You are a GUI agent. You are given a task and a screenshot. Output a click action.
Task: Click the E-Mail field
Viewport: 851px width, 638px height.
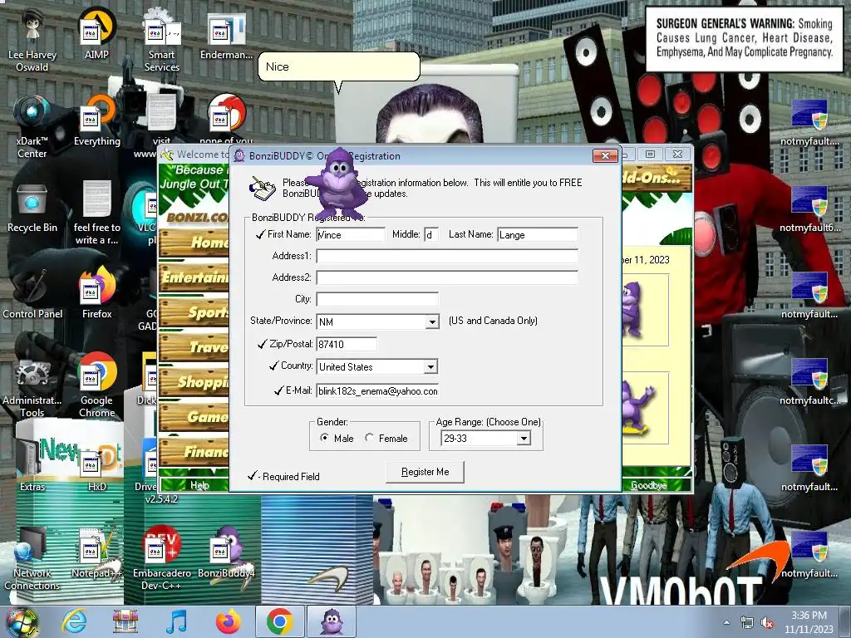pos(377,390)
